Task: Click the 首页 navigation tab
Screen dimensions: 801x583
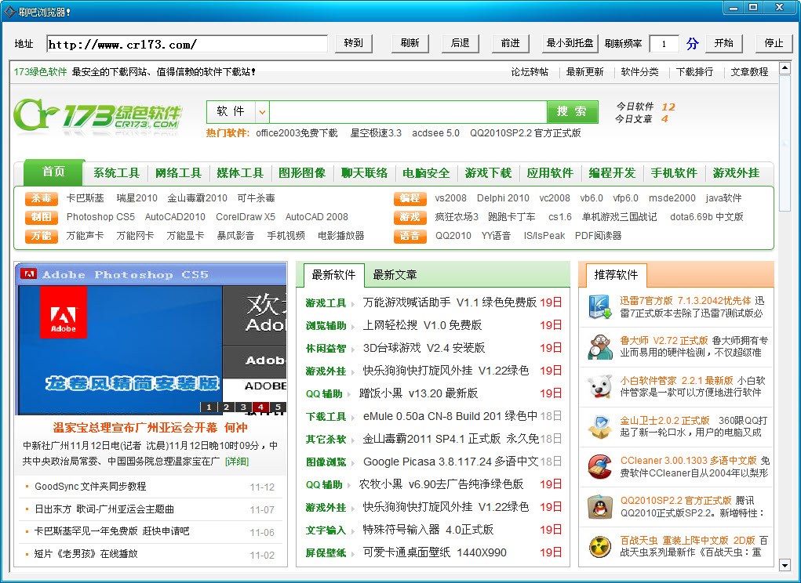Action: (53, 172)
